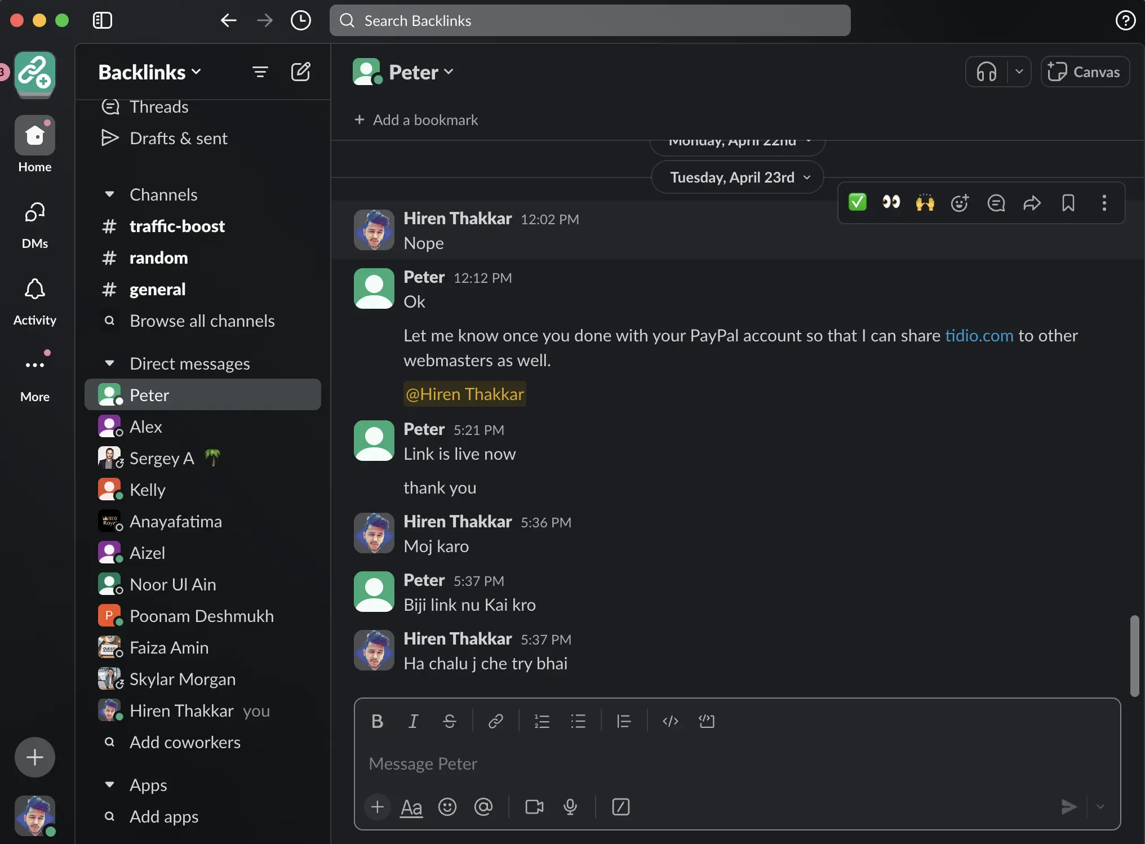The height and width of the screenshot is (844, 1145).
Task: Record an audio clip
Action: (570, 807)
